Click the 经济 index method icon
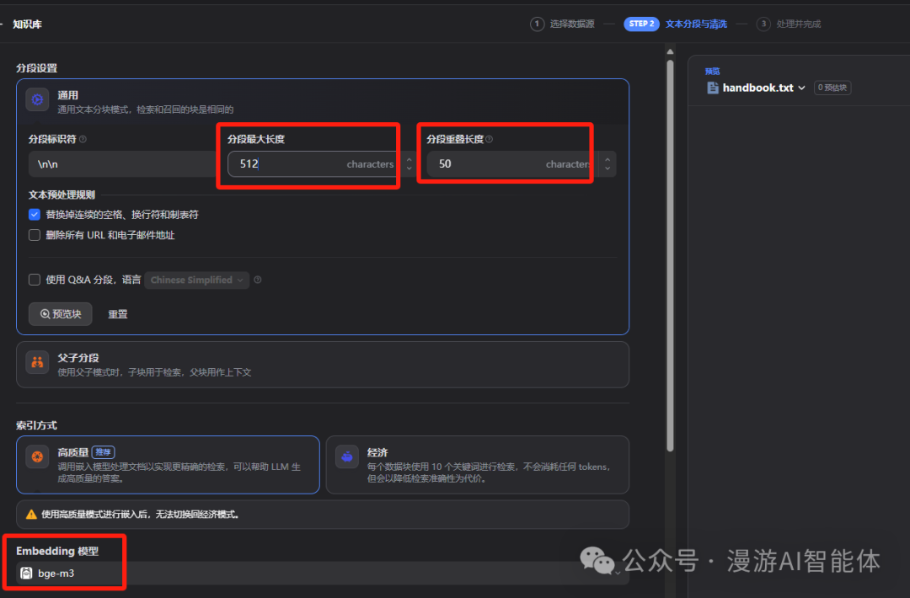The image size is (910, 598). 346,457
